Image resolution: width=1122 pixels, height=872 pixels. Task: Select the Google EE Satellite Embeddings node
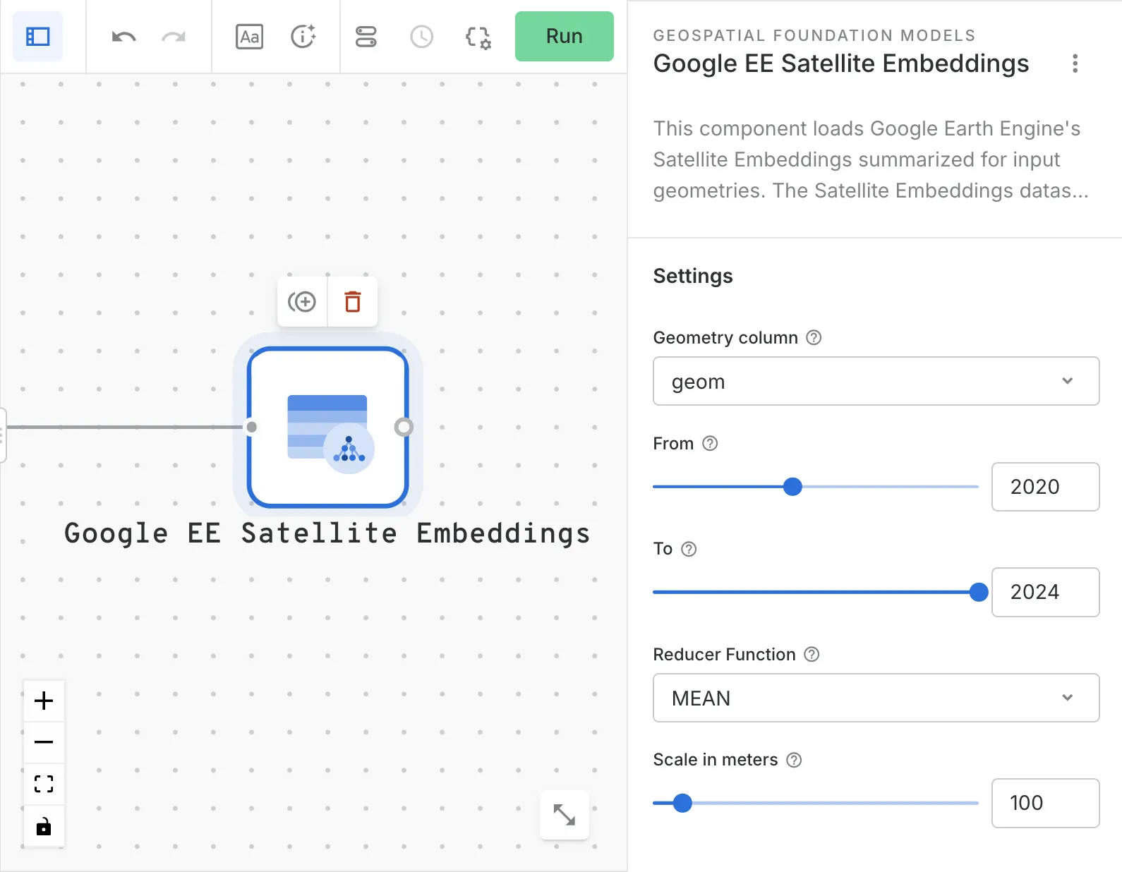tap(327, 427)
